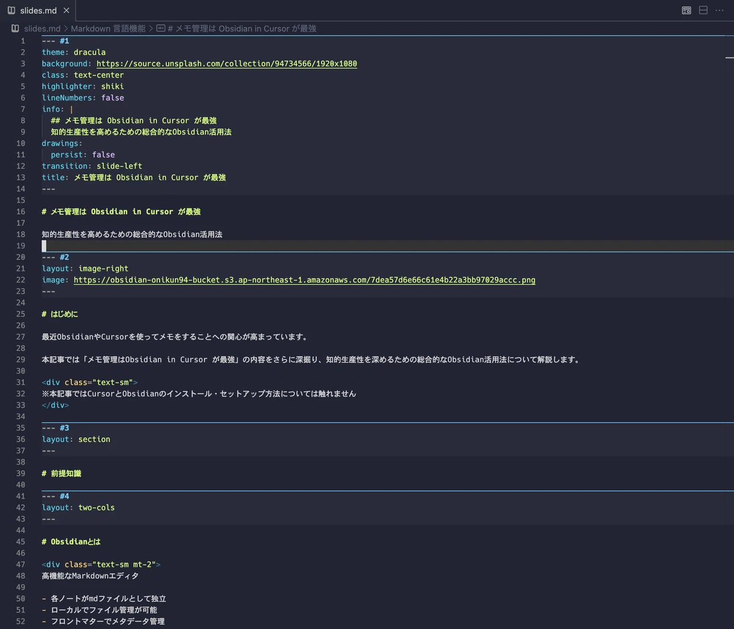Click the '--- #4' slide separator line
This screenshot has width=734, height=629.
tap(56, 496)
